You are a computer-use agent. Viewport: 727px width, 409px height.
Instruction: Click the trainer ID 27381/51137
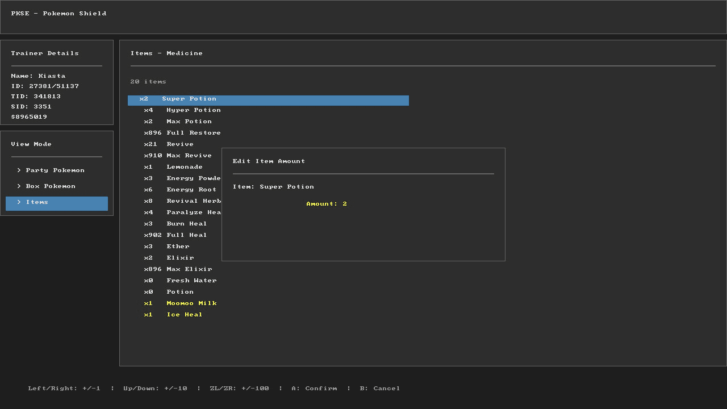[x=45, y=86]
